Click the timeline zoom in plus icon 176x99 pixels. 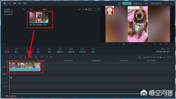[x=154, y=57]
